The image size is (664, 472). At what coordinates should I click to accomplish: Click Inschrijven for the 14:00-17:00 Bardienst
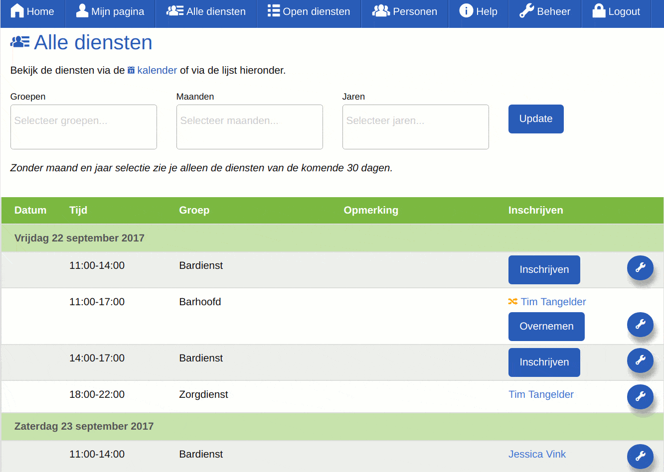[544, 362]
